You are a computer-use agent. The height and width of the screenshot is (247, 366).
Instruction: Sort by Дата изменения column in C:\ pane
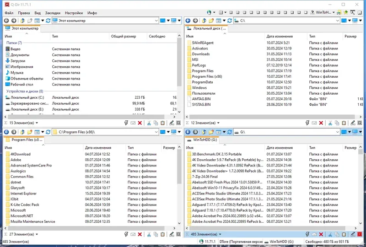click(x=280, y=36)
